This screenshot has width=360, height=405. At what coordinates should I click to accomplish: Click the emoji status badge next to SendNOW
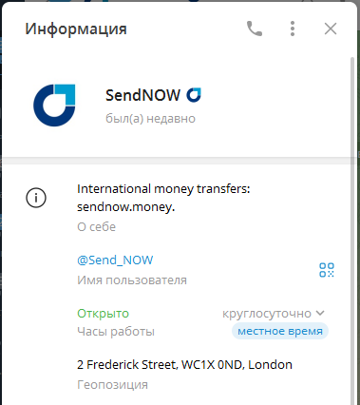point(194,95)
